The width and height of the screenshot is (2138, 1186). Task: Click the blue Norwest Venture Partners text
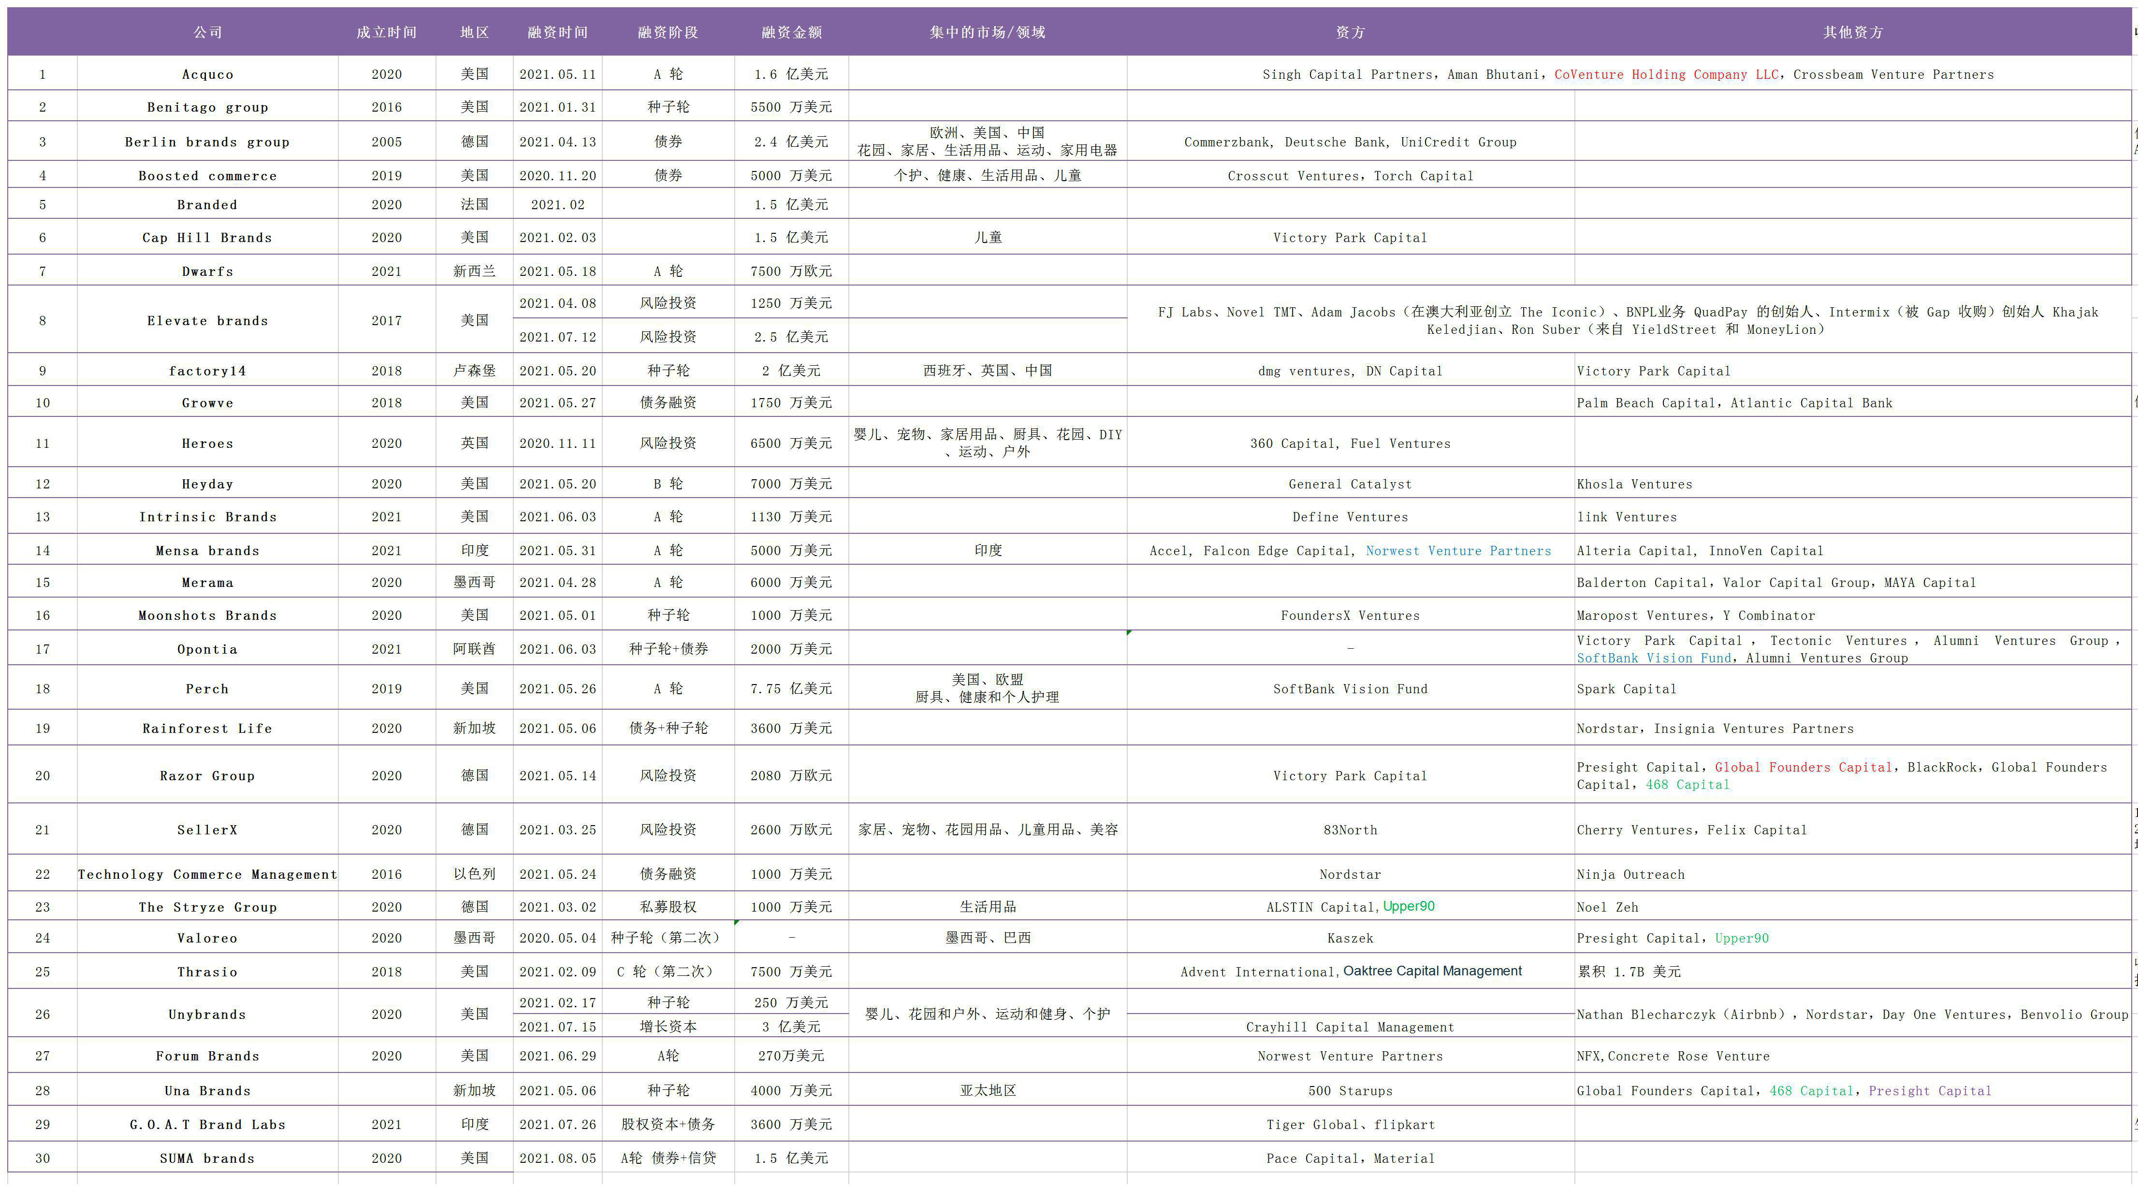click(1458, 551)
